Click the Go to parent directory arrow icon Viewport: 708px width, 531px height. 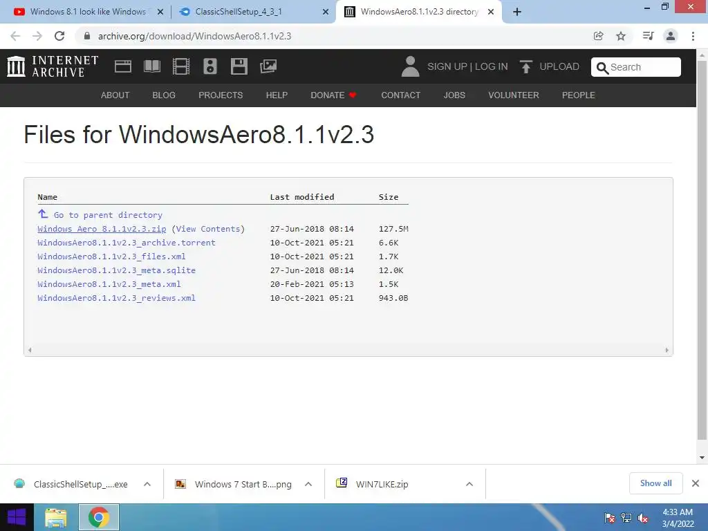point(43,214)
